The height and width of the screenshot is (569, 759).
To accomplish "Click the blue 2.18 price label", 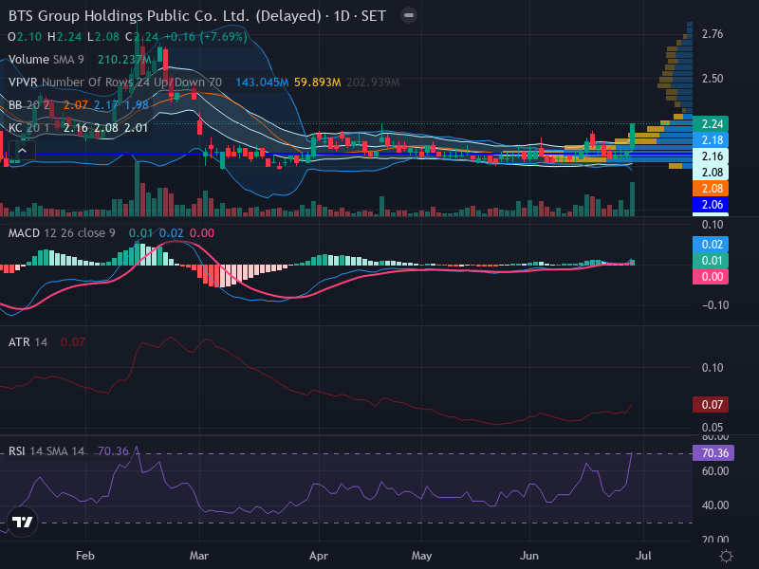I will point(711,139).
